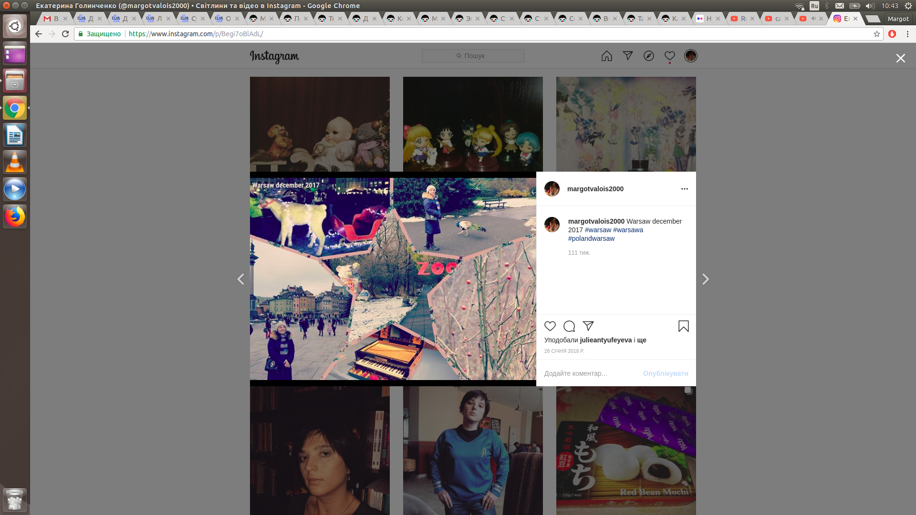
Task: Open the Files archive manager dock icon
Action: point(15,81)
